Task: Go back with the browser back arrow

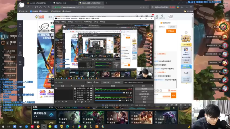Action: (28, 7)
